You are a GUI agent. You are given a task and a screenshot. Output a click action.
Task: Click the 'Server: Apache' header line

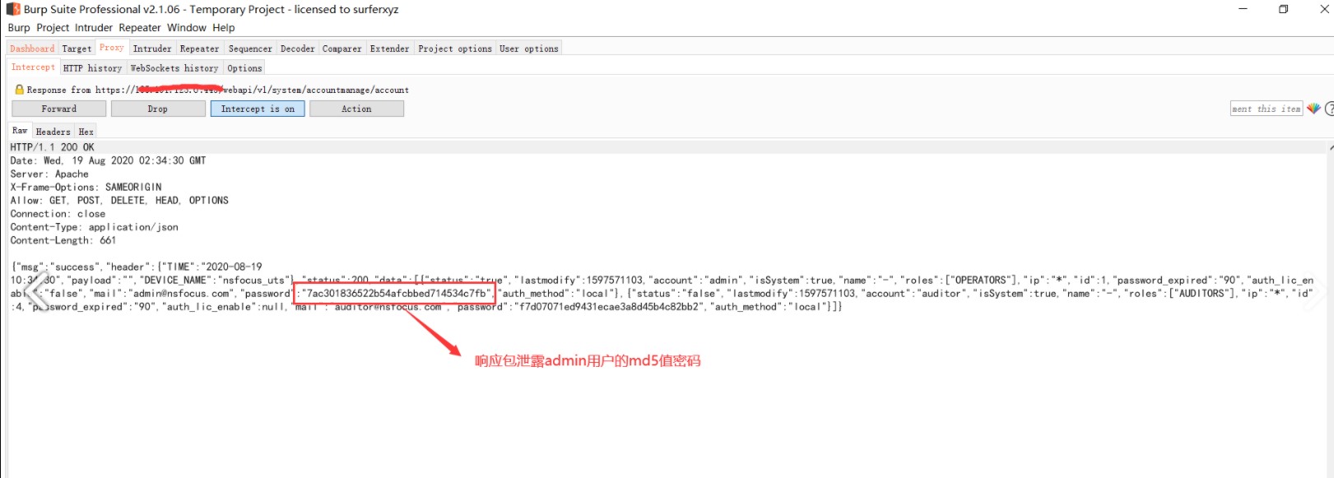click(49, 174)
